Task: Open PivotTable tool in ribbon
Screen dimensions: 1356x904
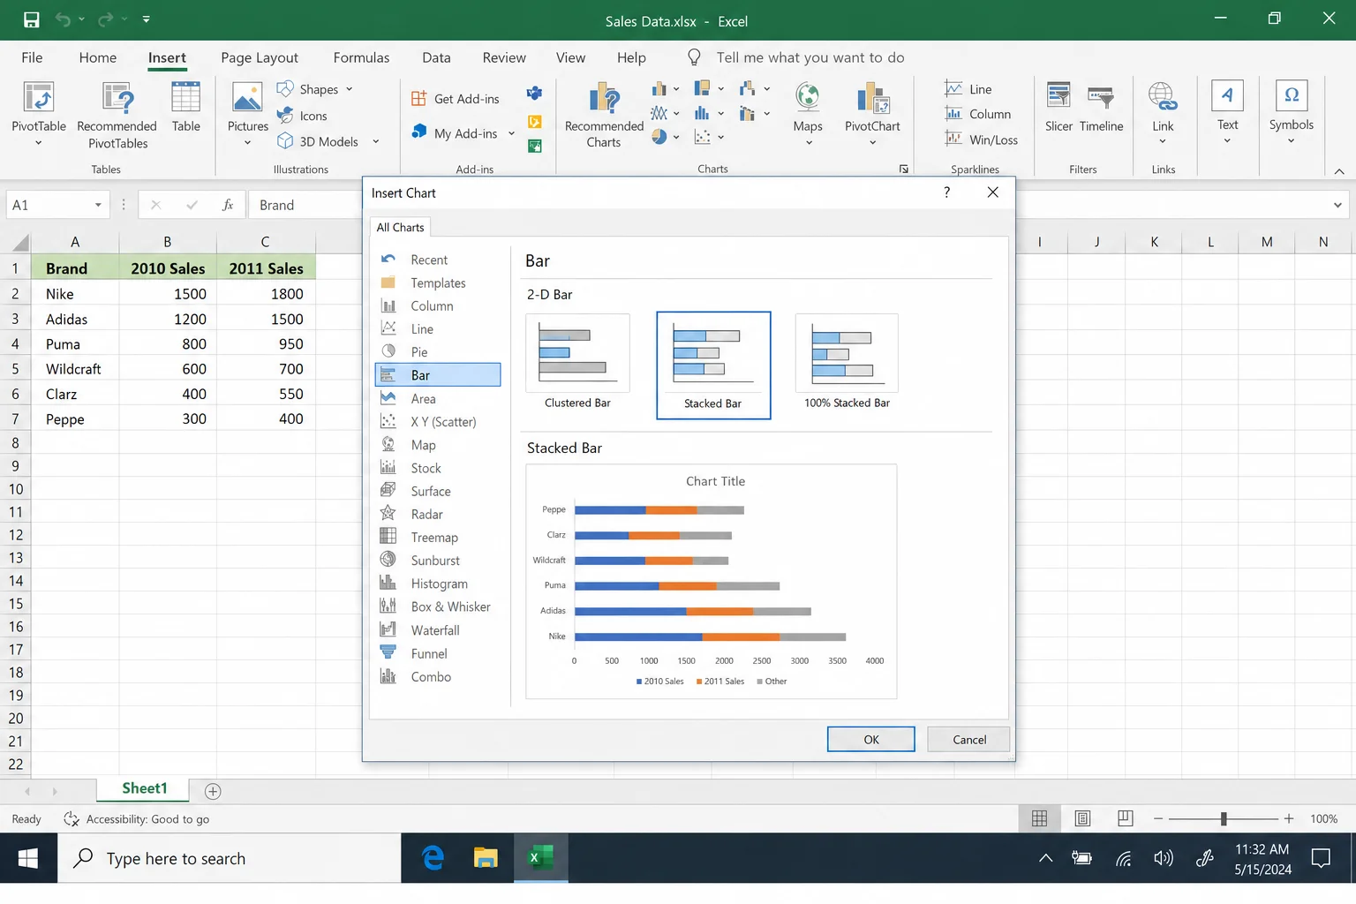Action: point(39,114)
